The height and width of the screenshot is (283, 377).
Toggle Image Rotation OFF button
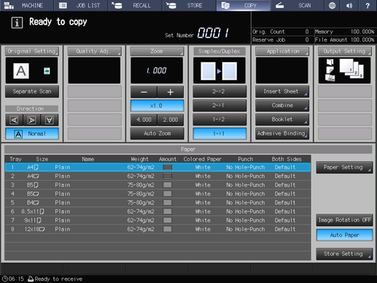tap(344, 220)
